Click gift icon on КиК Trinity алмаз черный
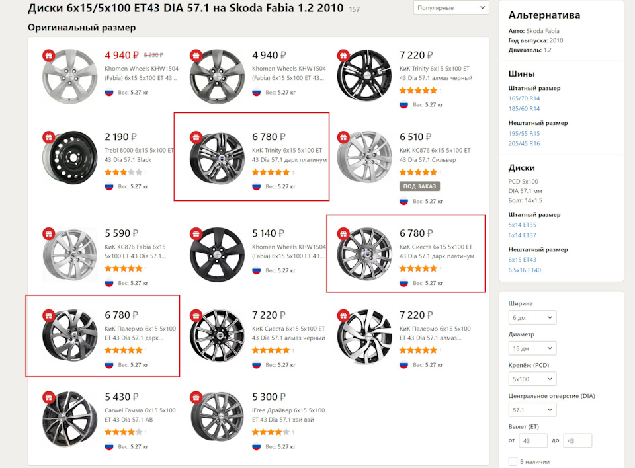 tap(343, 56)
